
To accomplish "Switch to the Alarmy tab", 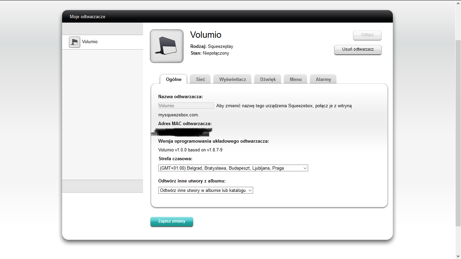I will (323, 79).
